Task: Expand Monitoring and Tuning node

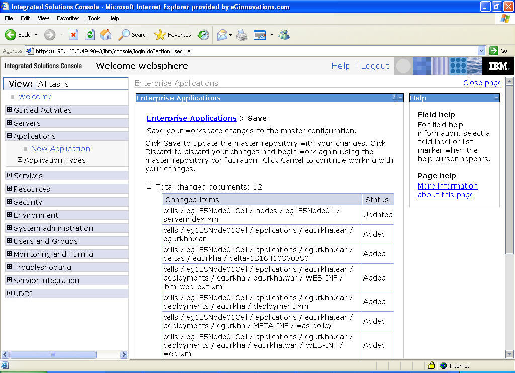Action: point(9,254)
